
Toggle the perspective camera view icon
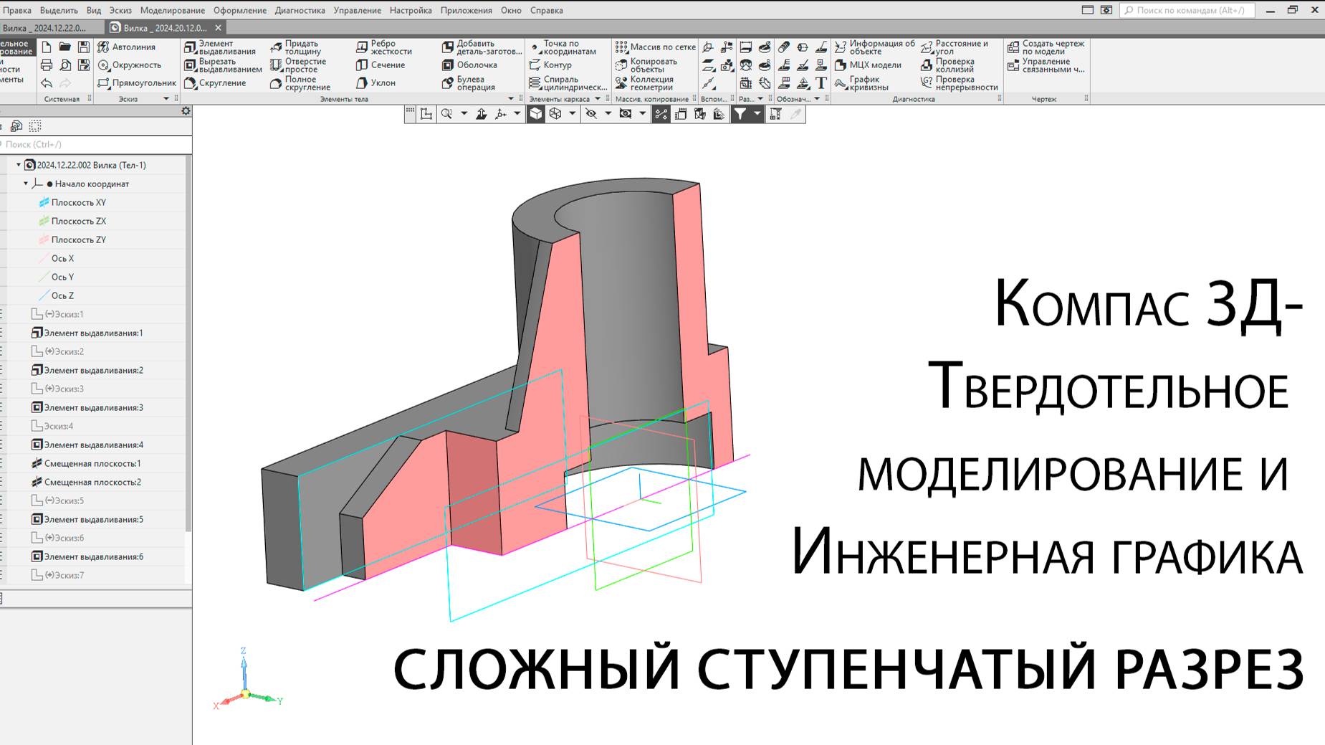tap(626, 114)
